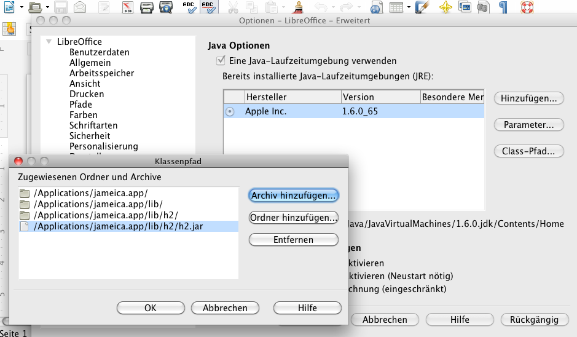Select Schriftarten in options tree
The width and height of the screenshot is (577, 337).
pos(93,125)
